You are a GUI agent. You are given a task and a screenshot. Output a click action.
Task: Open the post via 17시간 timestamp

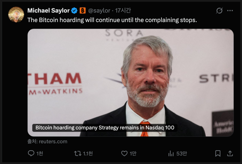[123, 10]
